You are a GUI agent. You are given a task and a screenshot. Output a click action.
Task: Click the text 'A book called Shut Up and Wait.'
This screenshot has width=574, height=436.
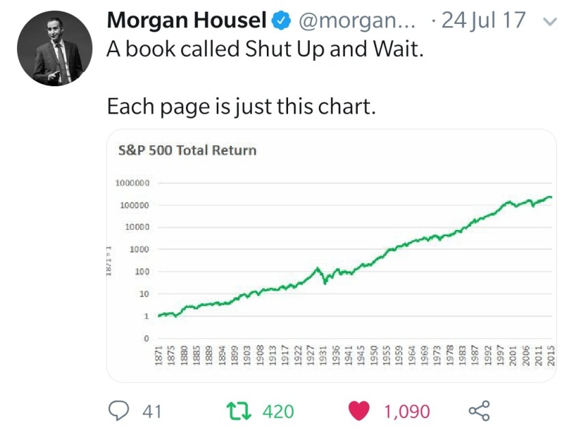pyautogui.click(x=265, y=50)
